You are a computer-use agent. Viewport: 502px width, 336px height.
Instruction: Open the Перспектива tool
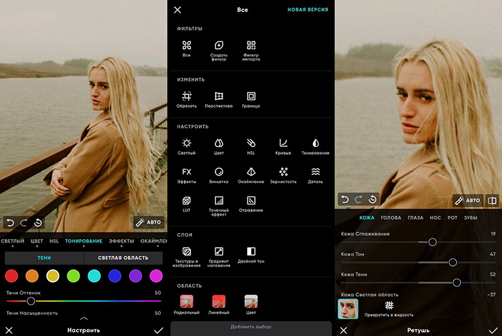coord(219,96)
